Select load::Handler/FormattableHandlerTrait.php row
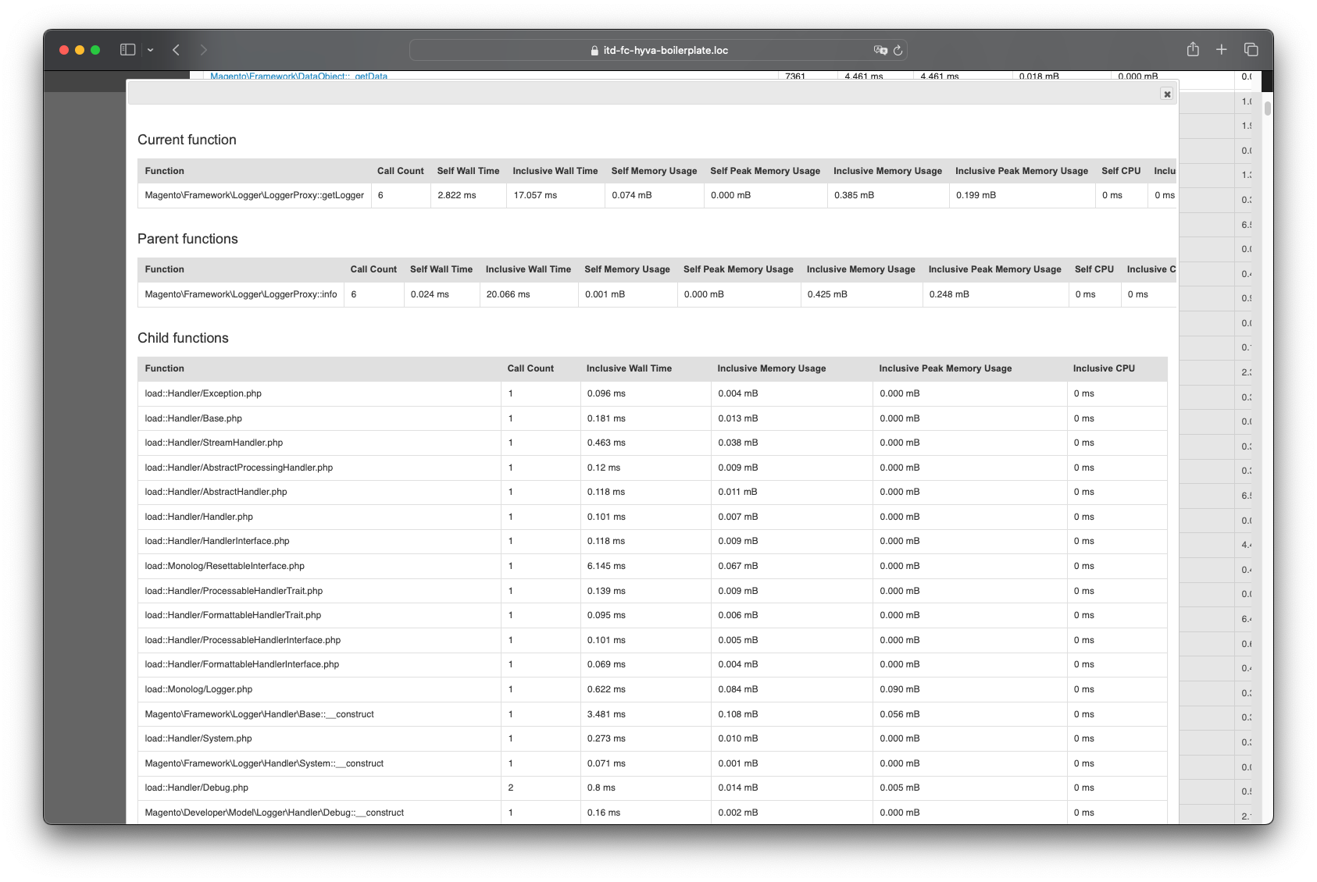1317x882 pixels. click(x=652, y=615)
